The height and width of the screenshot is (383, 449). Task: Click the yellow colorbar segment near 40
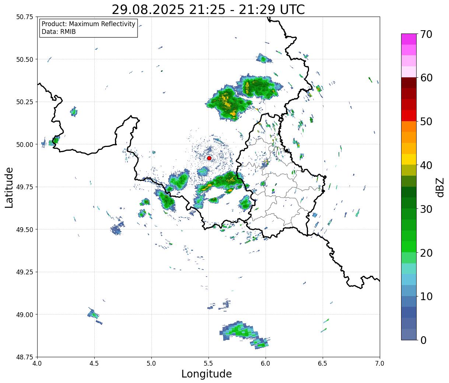point(409,159)
